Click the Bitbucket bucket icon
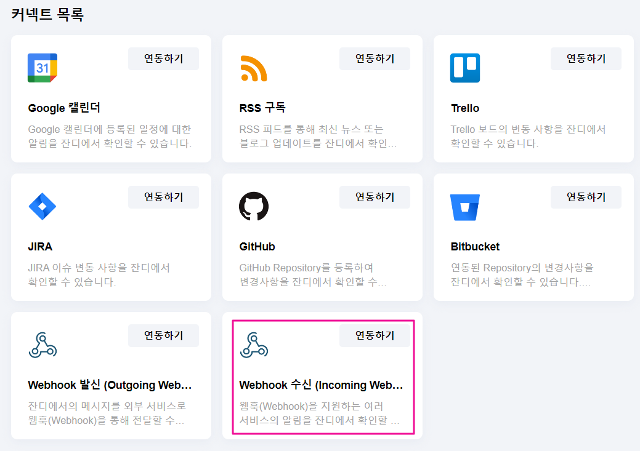The height and width of the screenshot is (451, 640). tap(465, 206)
